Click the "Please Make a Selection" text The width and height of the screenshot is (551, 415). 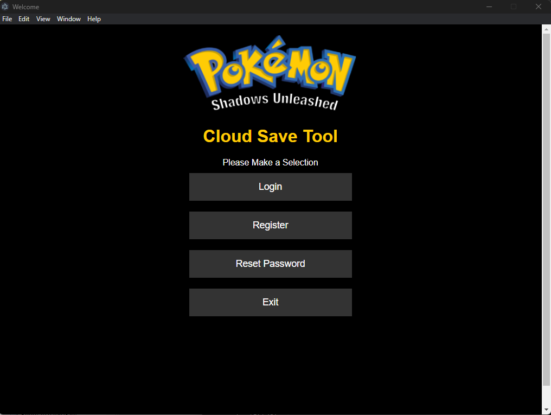pyautogui.click(x=270, y=162)
